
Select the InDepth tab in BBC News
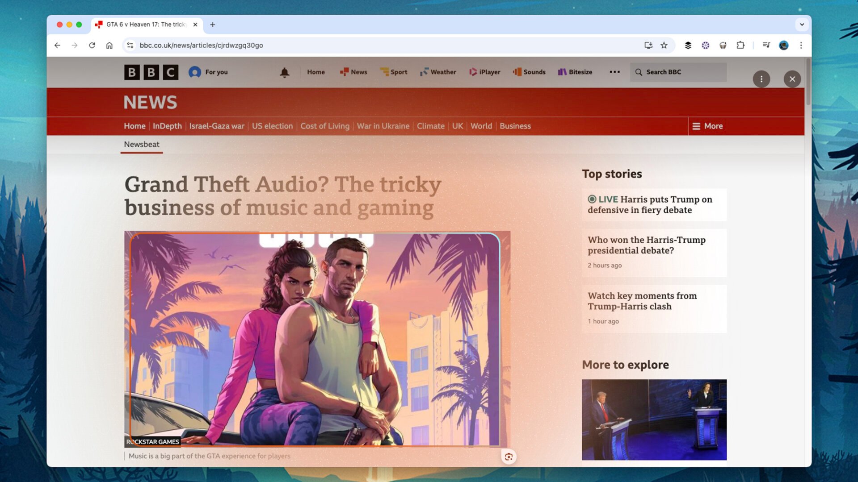click(x=168, y=126)
